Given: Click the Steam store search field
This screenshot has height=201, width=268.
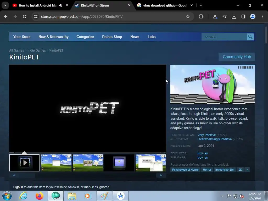Looking at the screenshot, I should pos(224,37).
